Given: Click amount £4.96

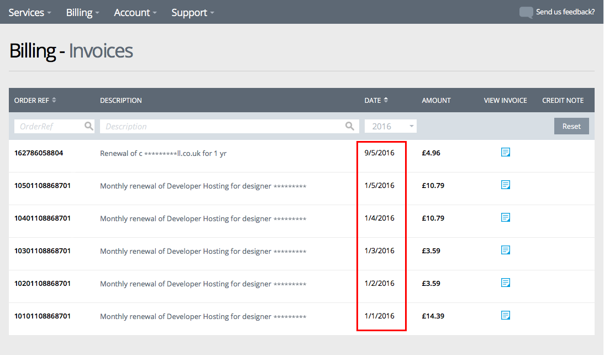Looking at the screenshot, I should point(431,153).
